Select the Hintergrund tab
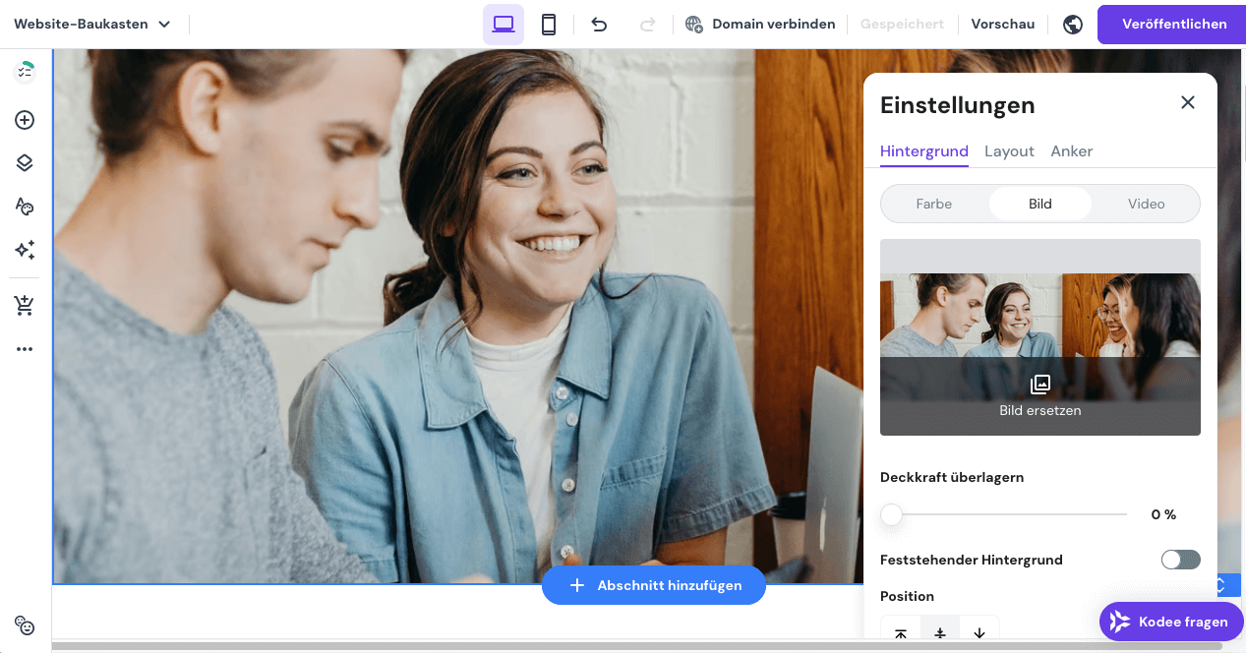 pyautogui.click(x=924, y=150)
